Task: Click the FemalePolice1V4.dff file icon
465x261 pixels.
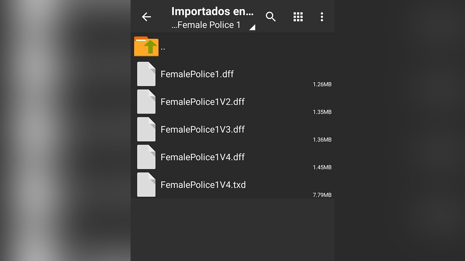Action: coord(146,157)
